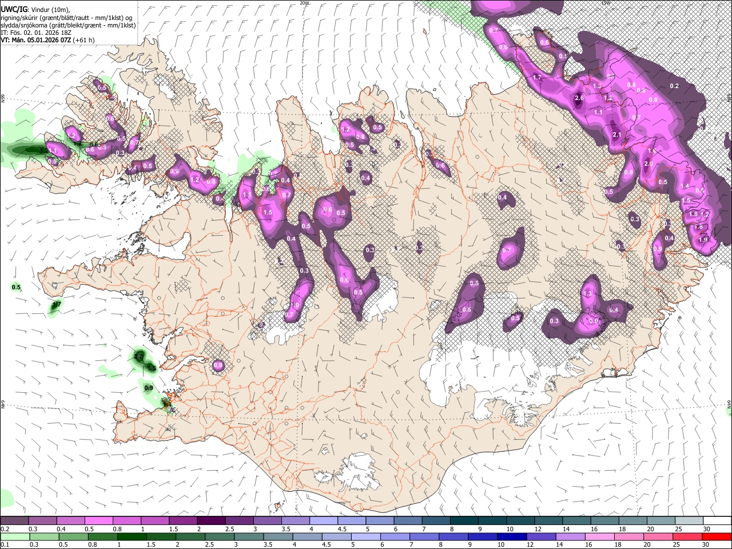Screen dimensions: 732x549
Task: Click snow legend swatch between 0.5 and 0.8
Action: coord(98,521)
